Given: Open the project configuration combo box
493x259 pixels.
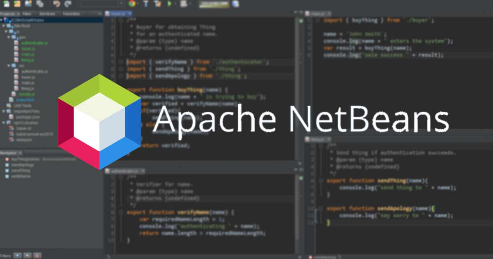Looking at the screenshot, I should coord(102,4).
